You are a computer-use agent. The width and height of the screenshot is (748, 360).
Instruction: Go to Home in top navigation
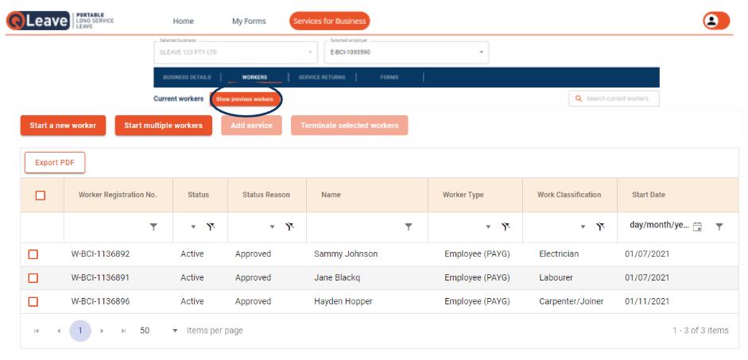click(x=183, y=21)
